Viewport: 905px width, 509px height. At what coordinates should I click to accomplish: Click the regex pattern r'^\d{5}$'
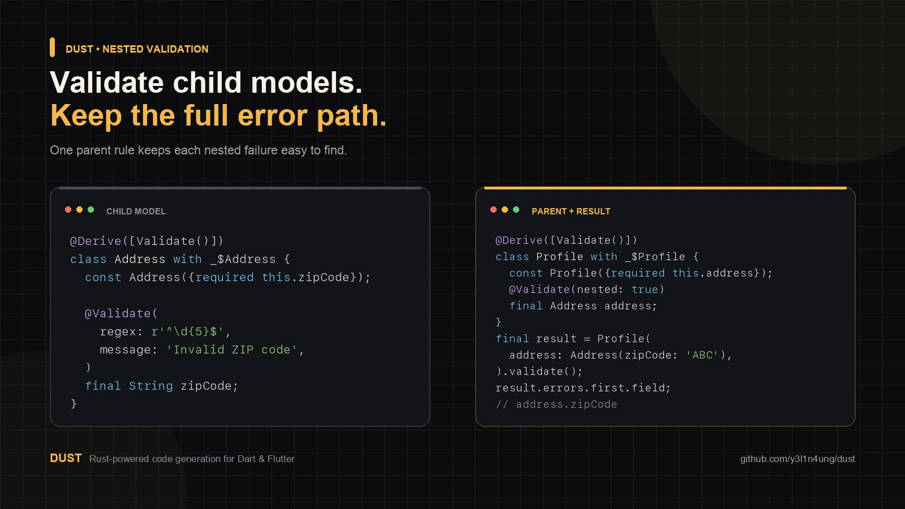point(187,331)
